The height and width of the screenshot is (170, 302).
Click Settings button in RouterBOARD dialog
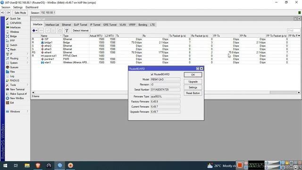[193, 87]
